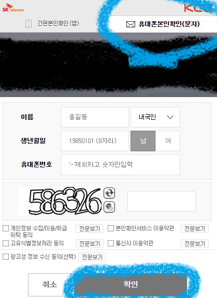The width and height of the screenshot is (217, 298).
Task: Check 개인정보 수집/이용/취급 위탁 동의 box
Action: point(6,228)
